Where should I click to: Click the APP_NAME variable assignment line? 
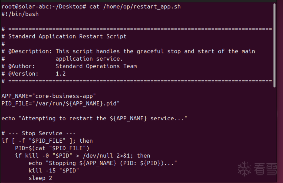tap(49, 96)
